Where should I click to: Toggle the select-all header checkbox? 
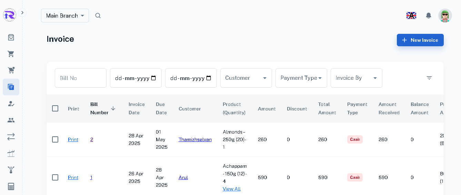pyautogui.click(x=55, y=108)
